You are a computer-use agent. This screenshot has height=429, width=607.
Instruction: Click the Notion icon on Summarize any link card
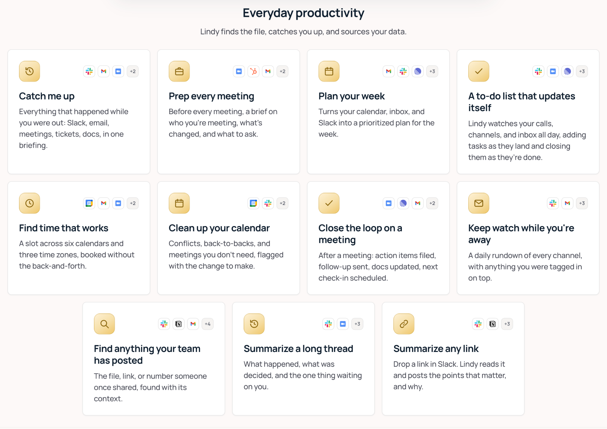493,324
